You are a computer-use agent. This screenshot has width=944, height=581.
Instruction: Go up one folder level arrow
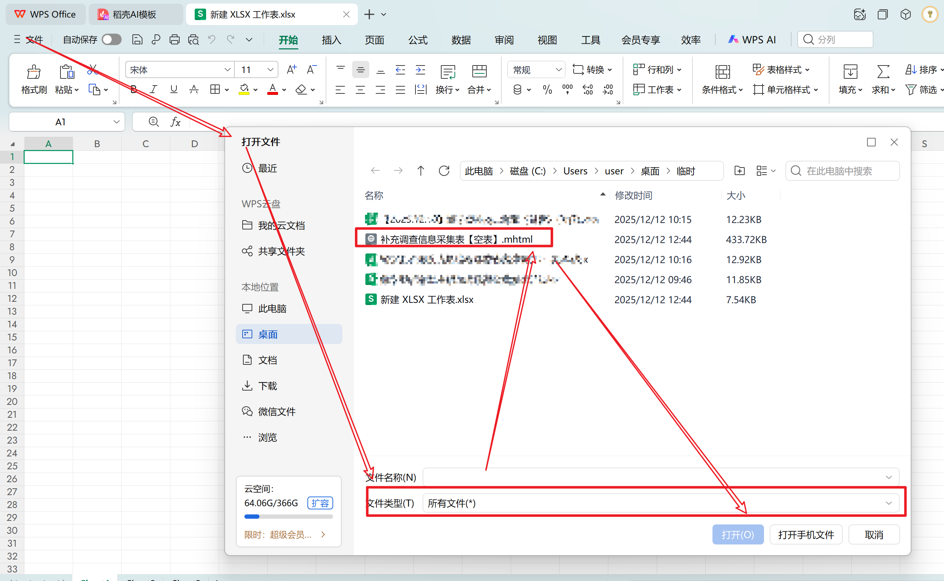click(x=420, y=171)
